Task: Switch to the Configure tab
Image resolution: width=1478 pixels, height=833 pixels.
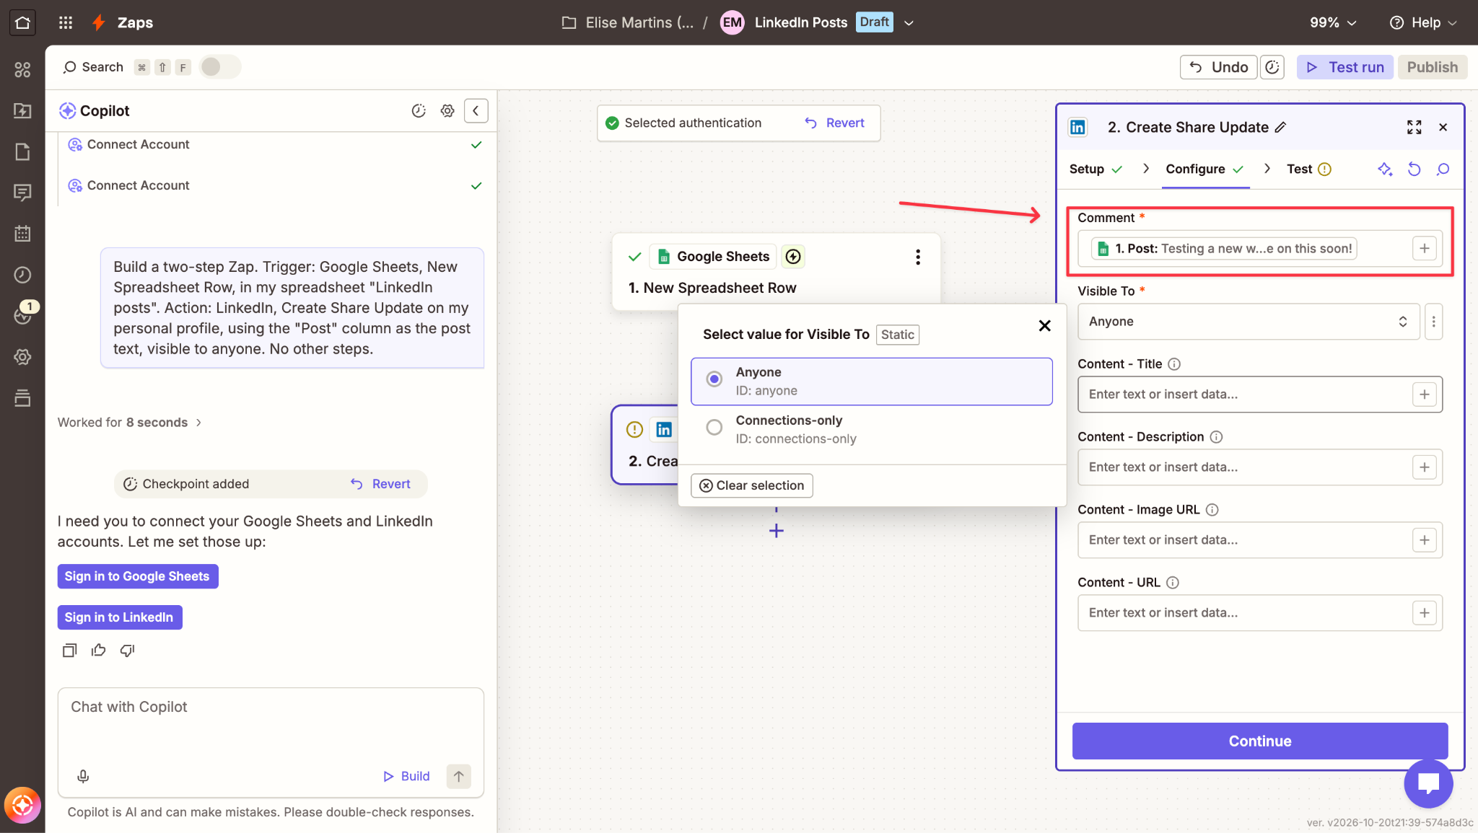Action: (1204, 169)
